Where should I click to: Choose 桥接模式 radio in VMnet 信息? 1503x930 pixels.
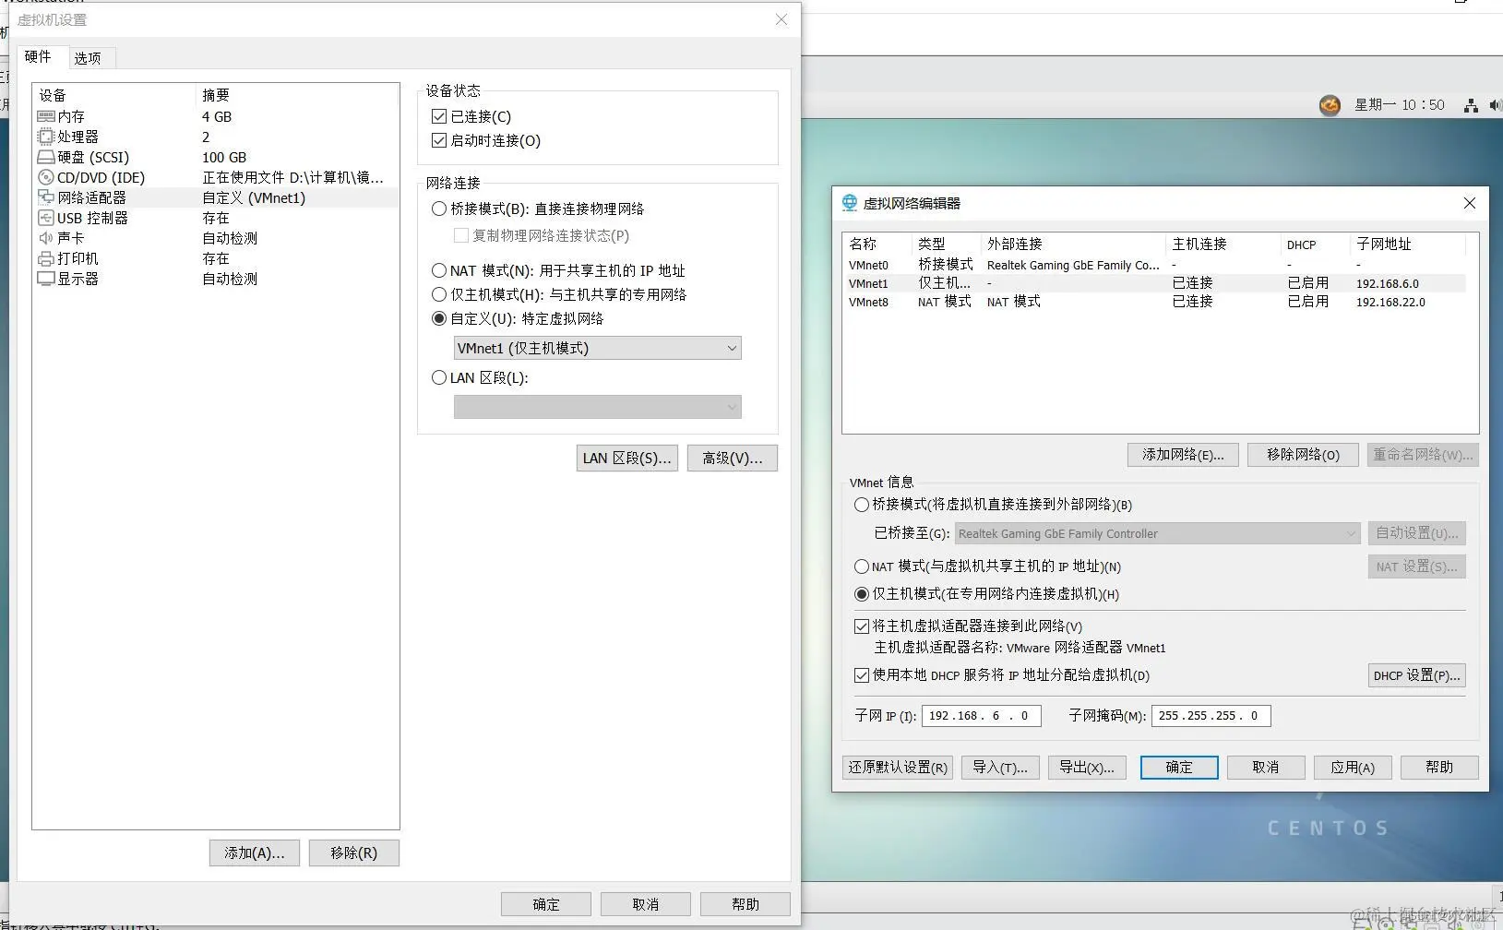(x=862, y=505)
